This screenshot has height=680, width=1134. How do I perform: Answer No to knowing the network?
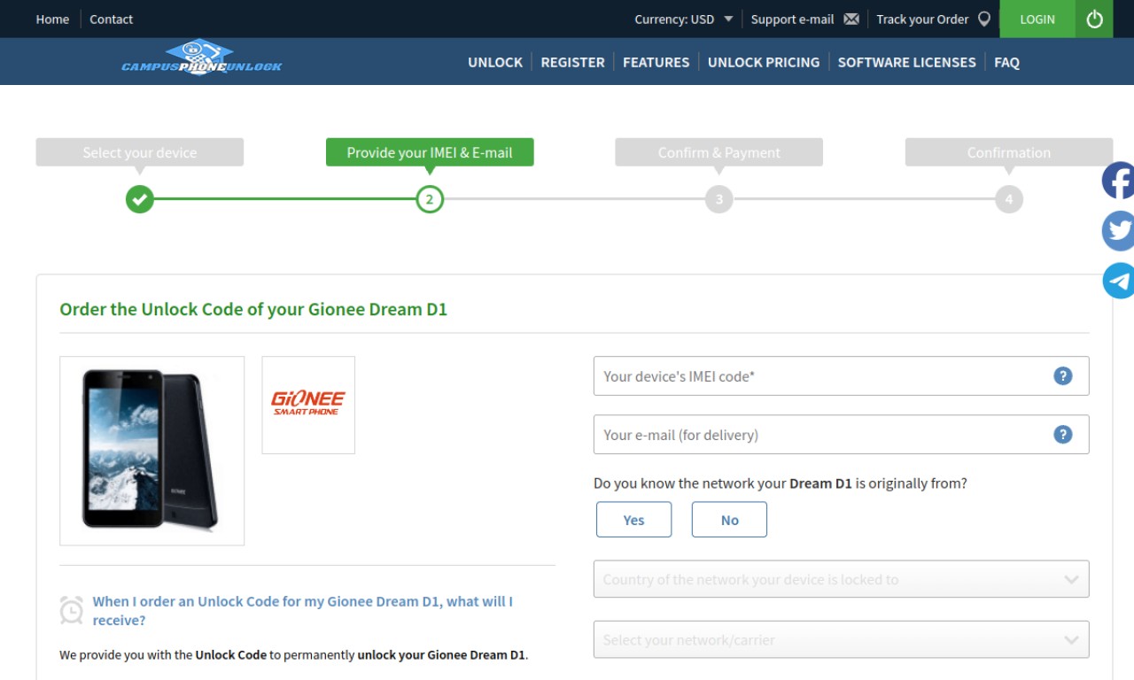(x=729, y=520)
